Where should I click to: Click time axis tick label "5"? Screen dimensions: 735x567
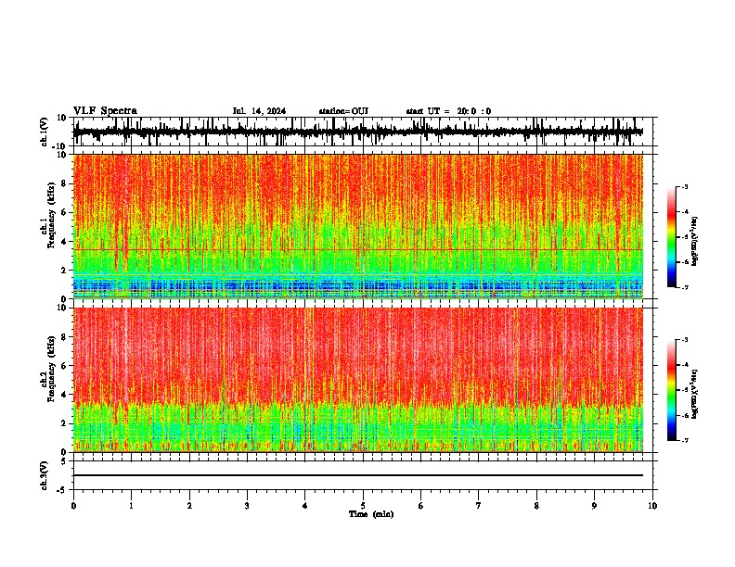coord(363,506)
